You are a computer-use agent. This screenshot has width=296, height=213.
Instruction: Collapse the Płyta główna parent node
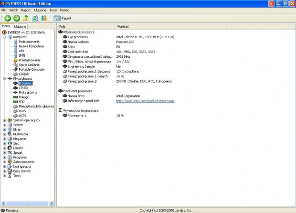click(x=4, y=78)
